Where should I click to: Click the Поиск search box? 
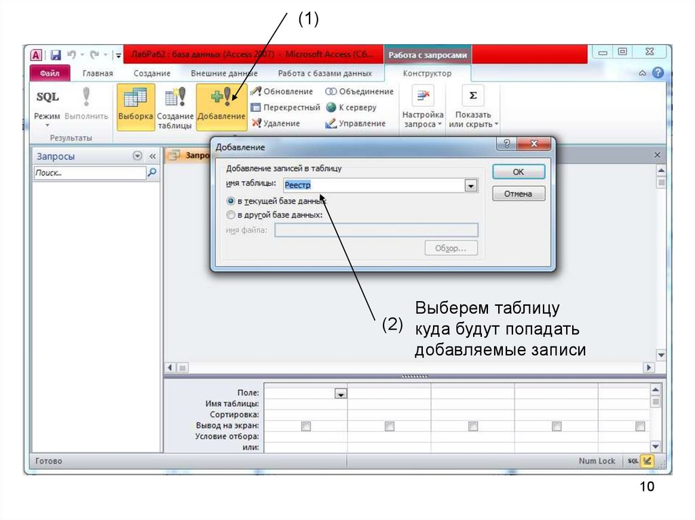(90, 173)
